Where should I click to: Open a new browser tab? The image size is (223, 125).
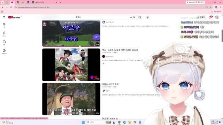[x=61, y=2]
